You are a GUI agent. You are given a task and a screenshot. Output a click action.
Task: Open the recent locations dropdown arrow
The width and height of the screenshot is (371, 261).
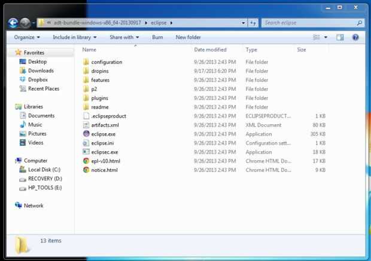coord(34,23)
